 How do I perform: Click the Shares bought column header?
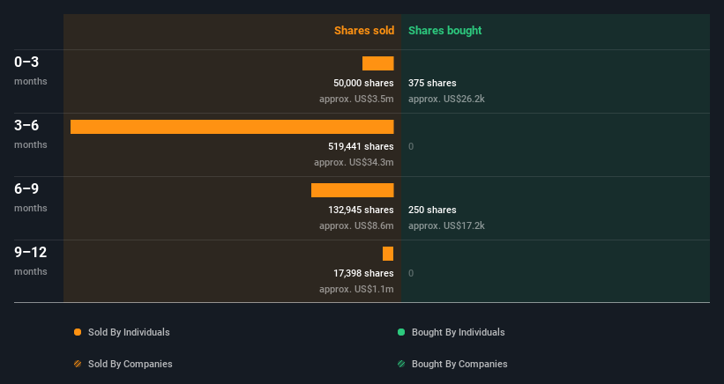point(444,31)
